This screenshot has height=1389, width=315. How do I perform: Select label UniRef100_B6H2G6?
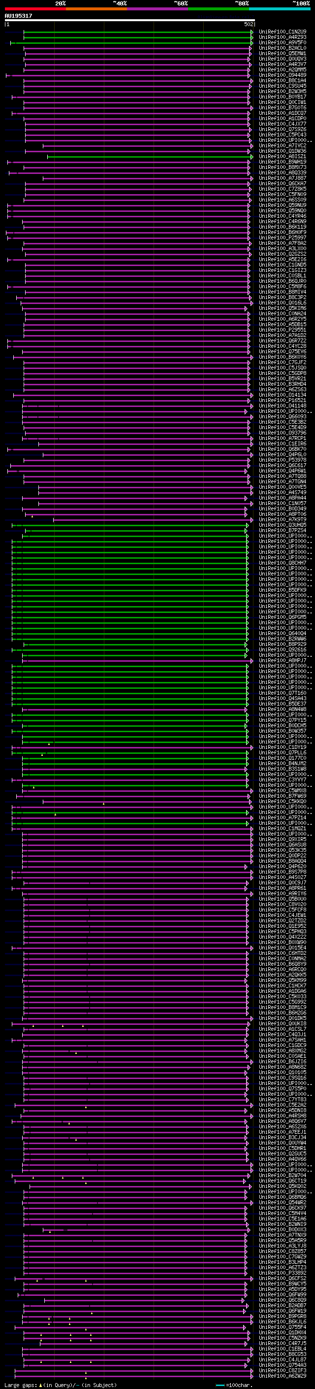click(283, 1013)
